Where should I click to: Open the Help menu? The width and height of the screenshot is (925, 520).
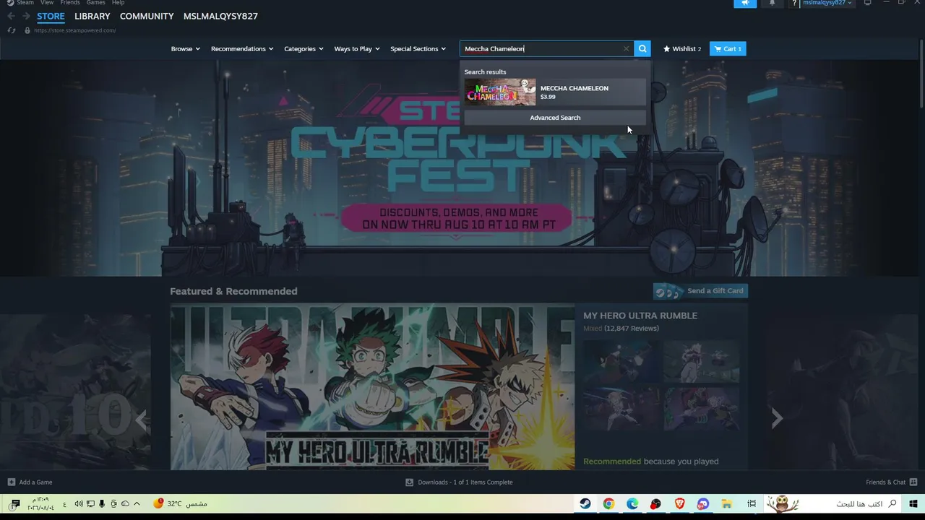pyautogui.click(x=119, y=3)
